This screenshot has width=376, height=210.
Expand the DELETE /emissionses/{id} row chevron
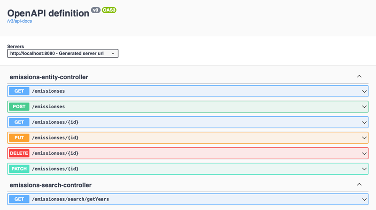click(x=364, y=153)
